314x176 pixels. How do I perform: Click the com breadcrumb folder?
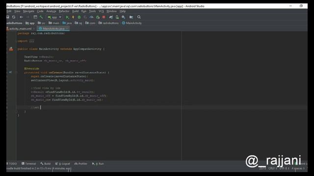coord(90,23)
